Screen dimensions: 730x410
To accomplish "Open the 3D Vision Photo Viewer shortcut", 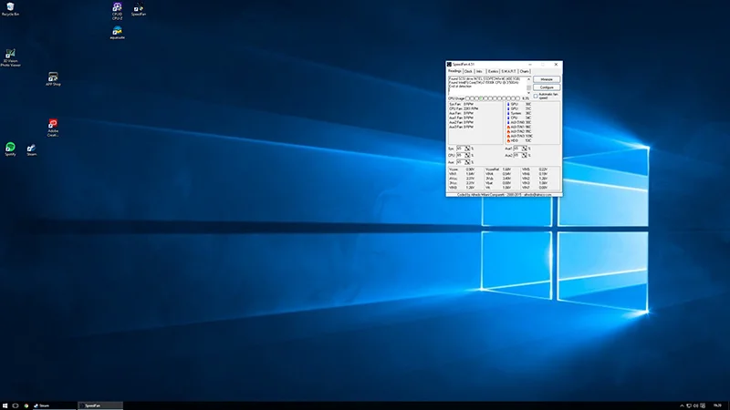I will [10, 58].
